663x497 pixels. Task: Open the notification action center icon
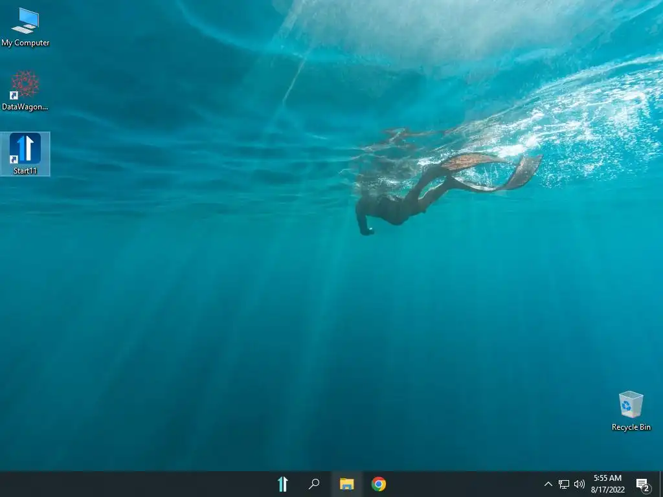(x=643, y=485)
